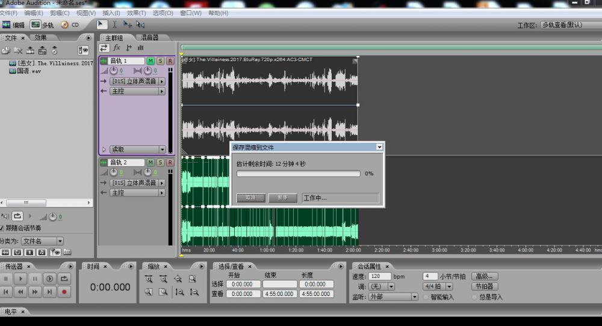
Task: Open 4/4拍 time signature dropdown
Action: click(x=438, y=286)
